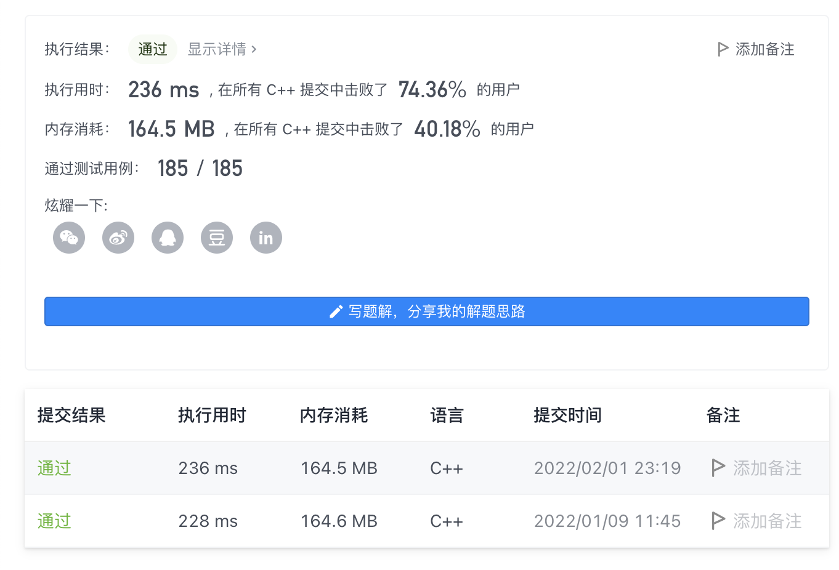
Task: Share result via QQ penguin icon
Action: tap(168, 238)
